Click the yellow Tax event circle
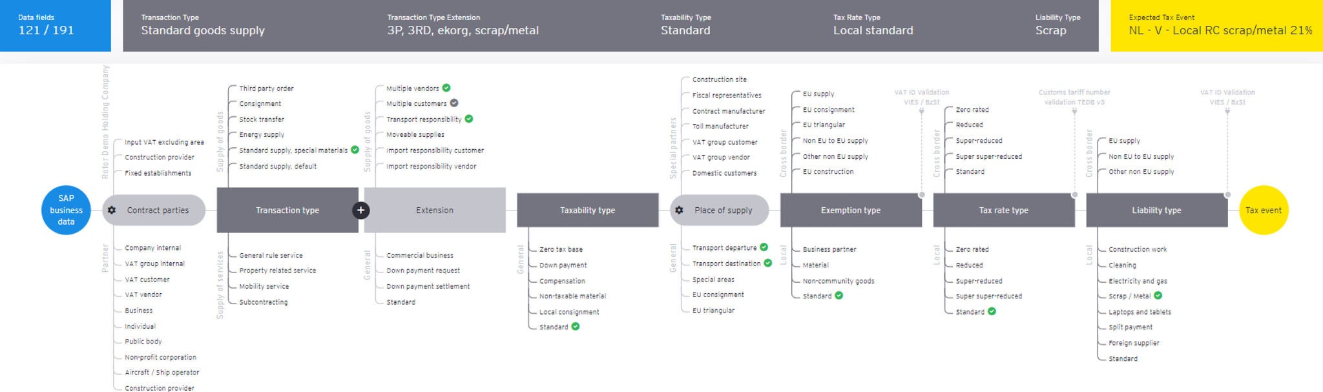The image size is (1323, 392). pos(1264,211)
